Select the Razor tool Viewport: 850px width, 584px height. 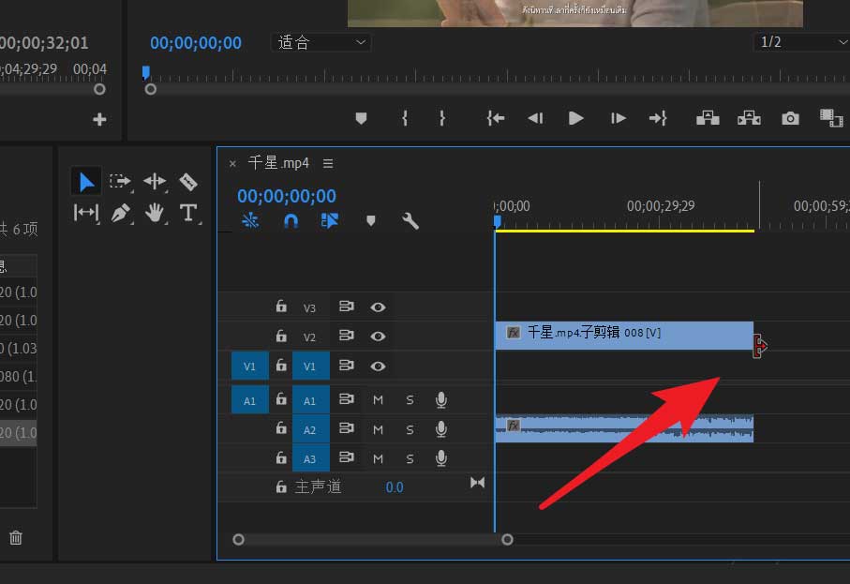pos(188,181)
